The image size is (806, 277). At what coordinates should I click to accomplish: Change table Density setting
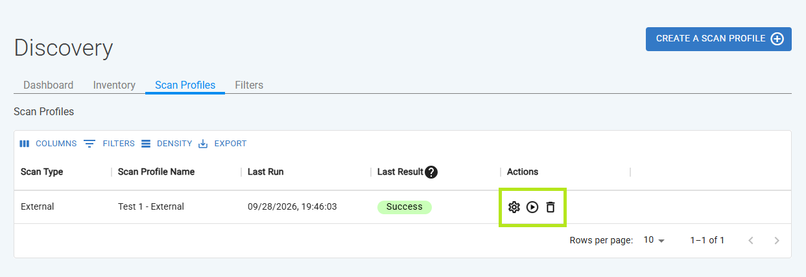pyautogui.click(x=167, y=144)
